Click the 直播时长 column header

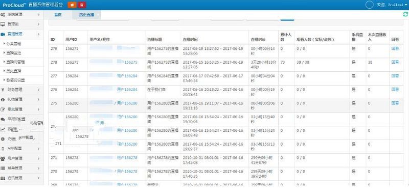tap(258, 40)
